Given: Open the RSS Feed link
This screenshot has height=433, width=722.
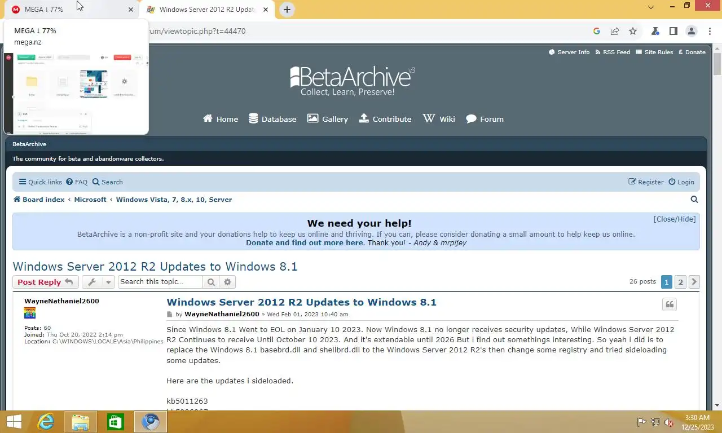Looking at the screenshot, I should click(x=612, y=52).
